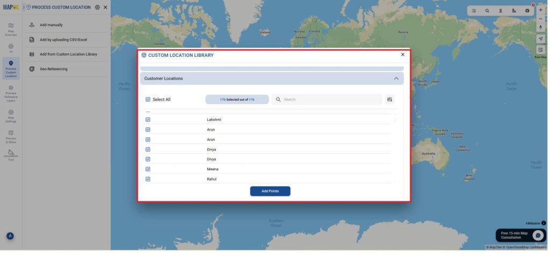Click the circled plus icon before Process Custom Location
550x256 pixels.
(29, 7)
